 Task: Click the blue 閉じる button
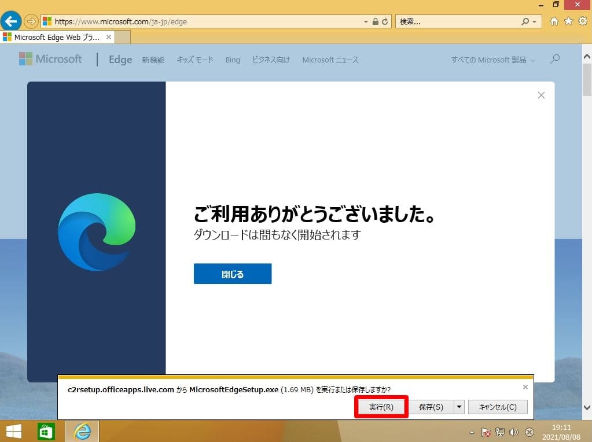(x=233, y=274)
